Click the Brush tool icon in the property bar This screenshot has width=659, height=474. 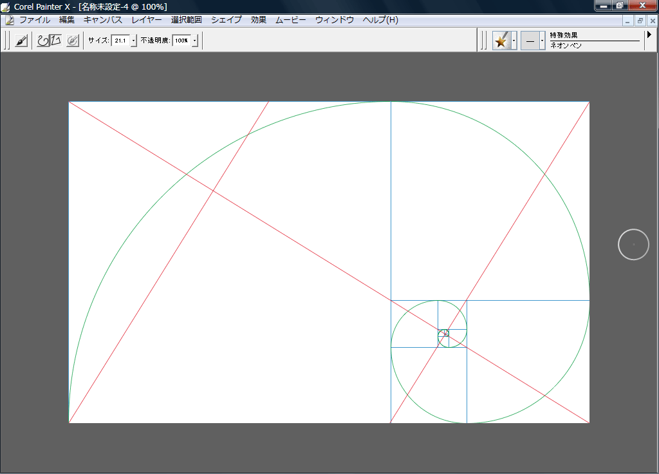[x=21, y=41]
